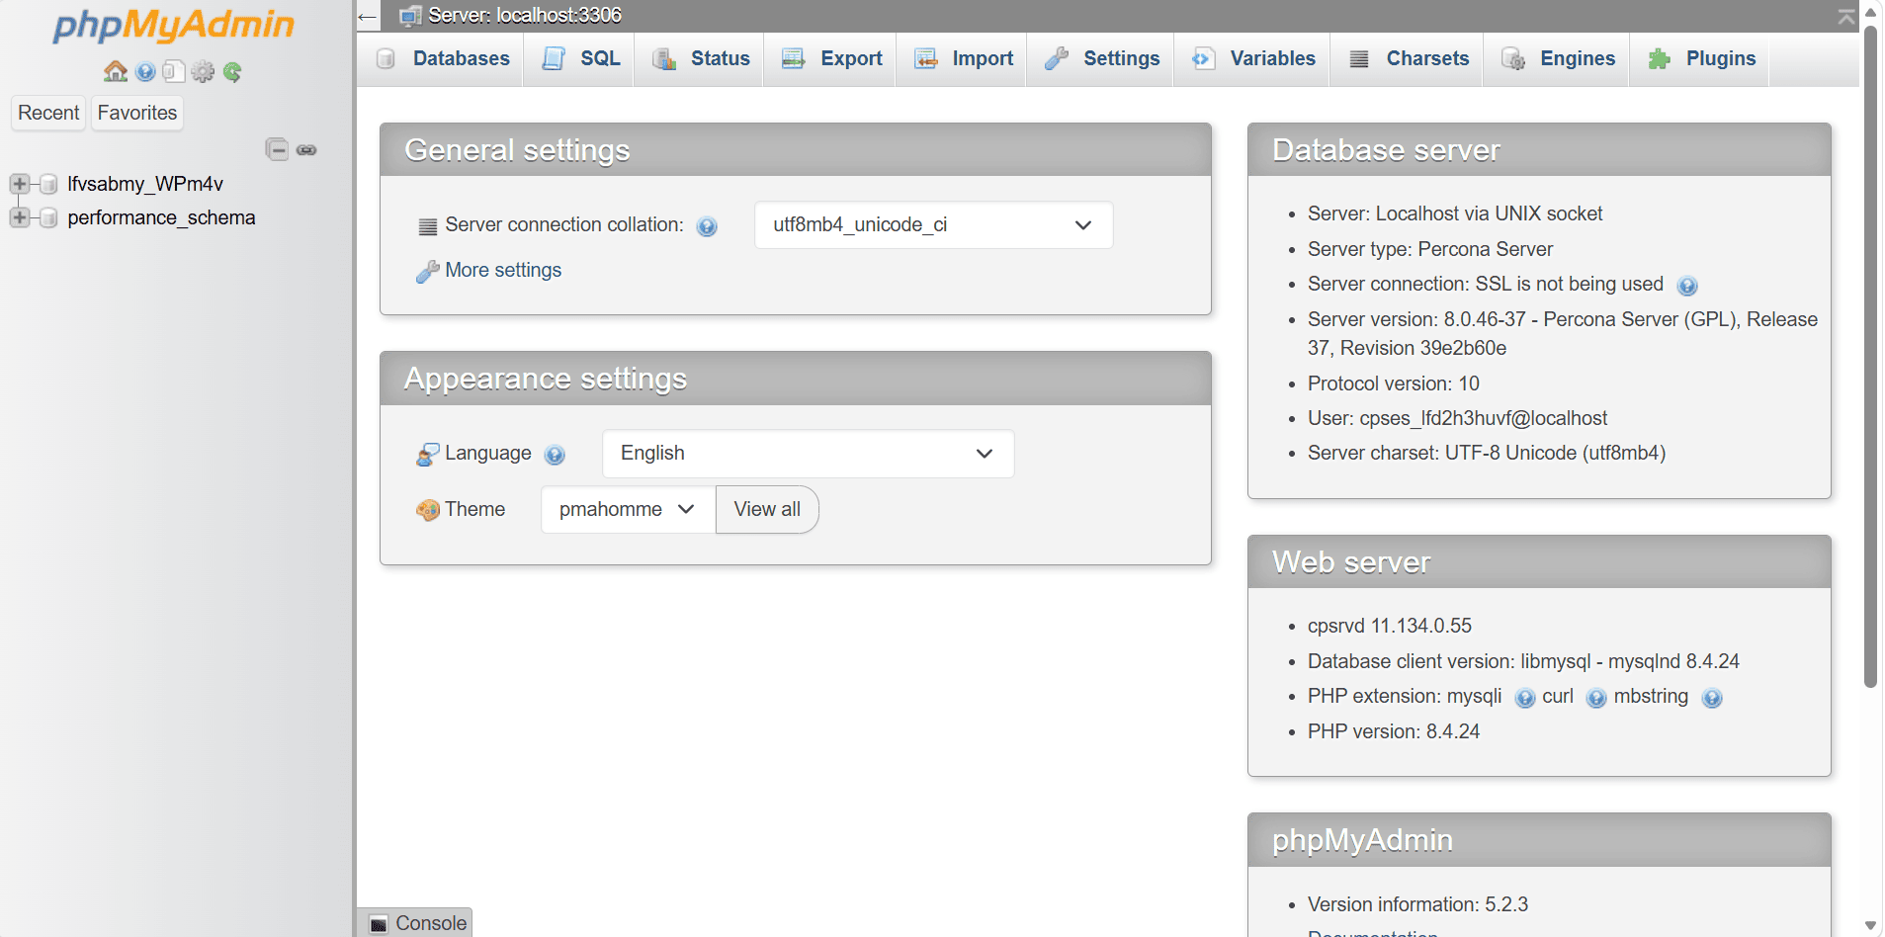This screenshot has width=1885, height=937.
Task: Switch to the SQL tab
Action: (581, 59)
